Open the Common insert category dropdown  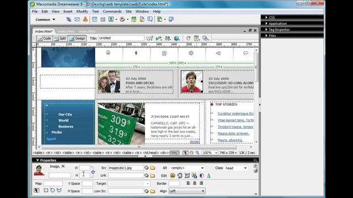(45, 20)
